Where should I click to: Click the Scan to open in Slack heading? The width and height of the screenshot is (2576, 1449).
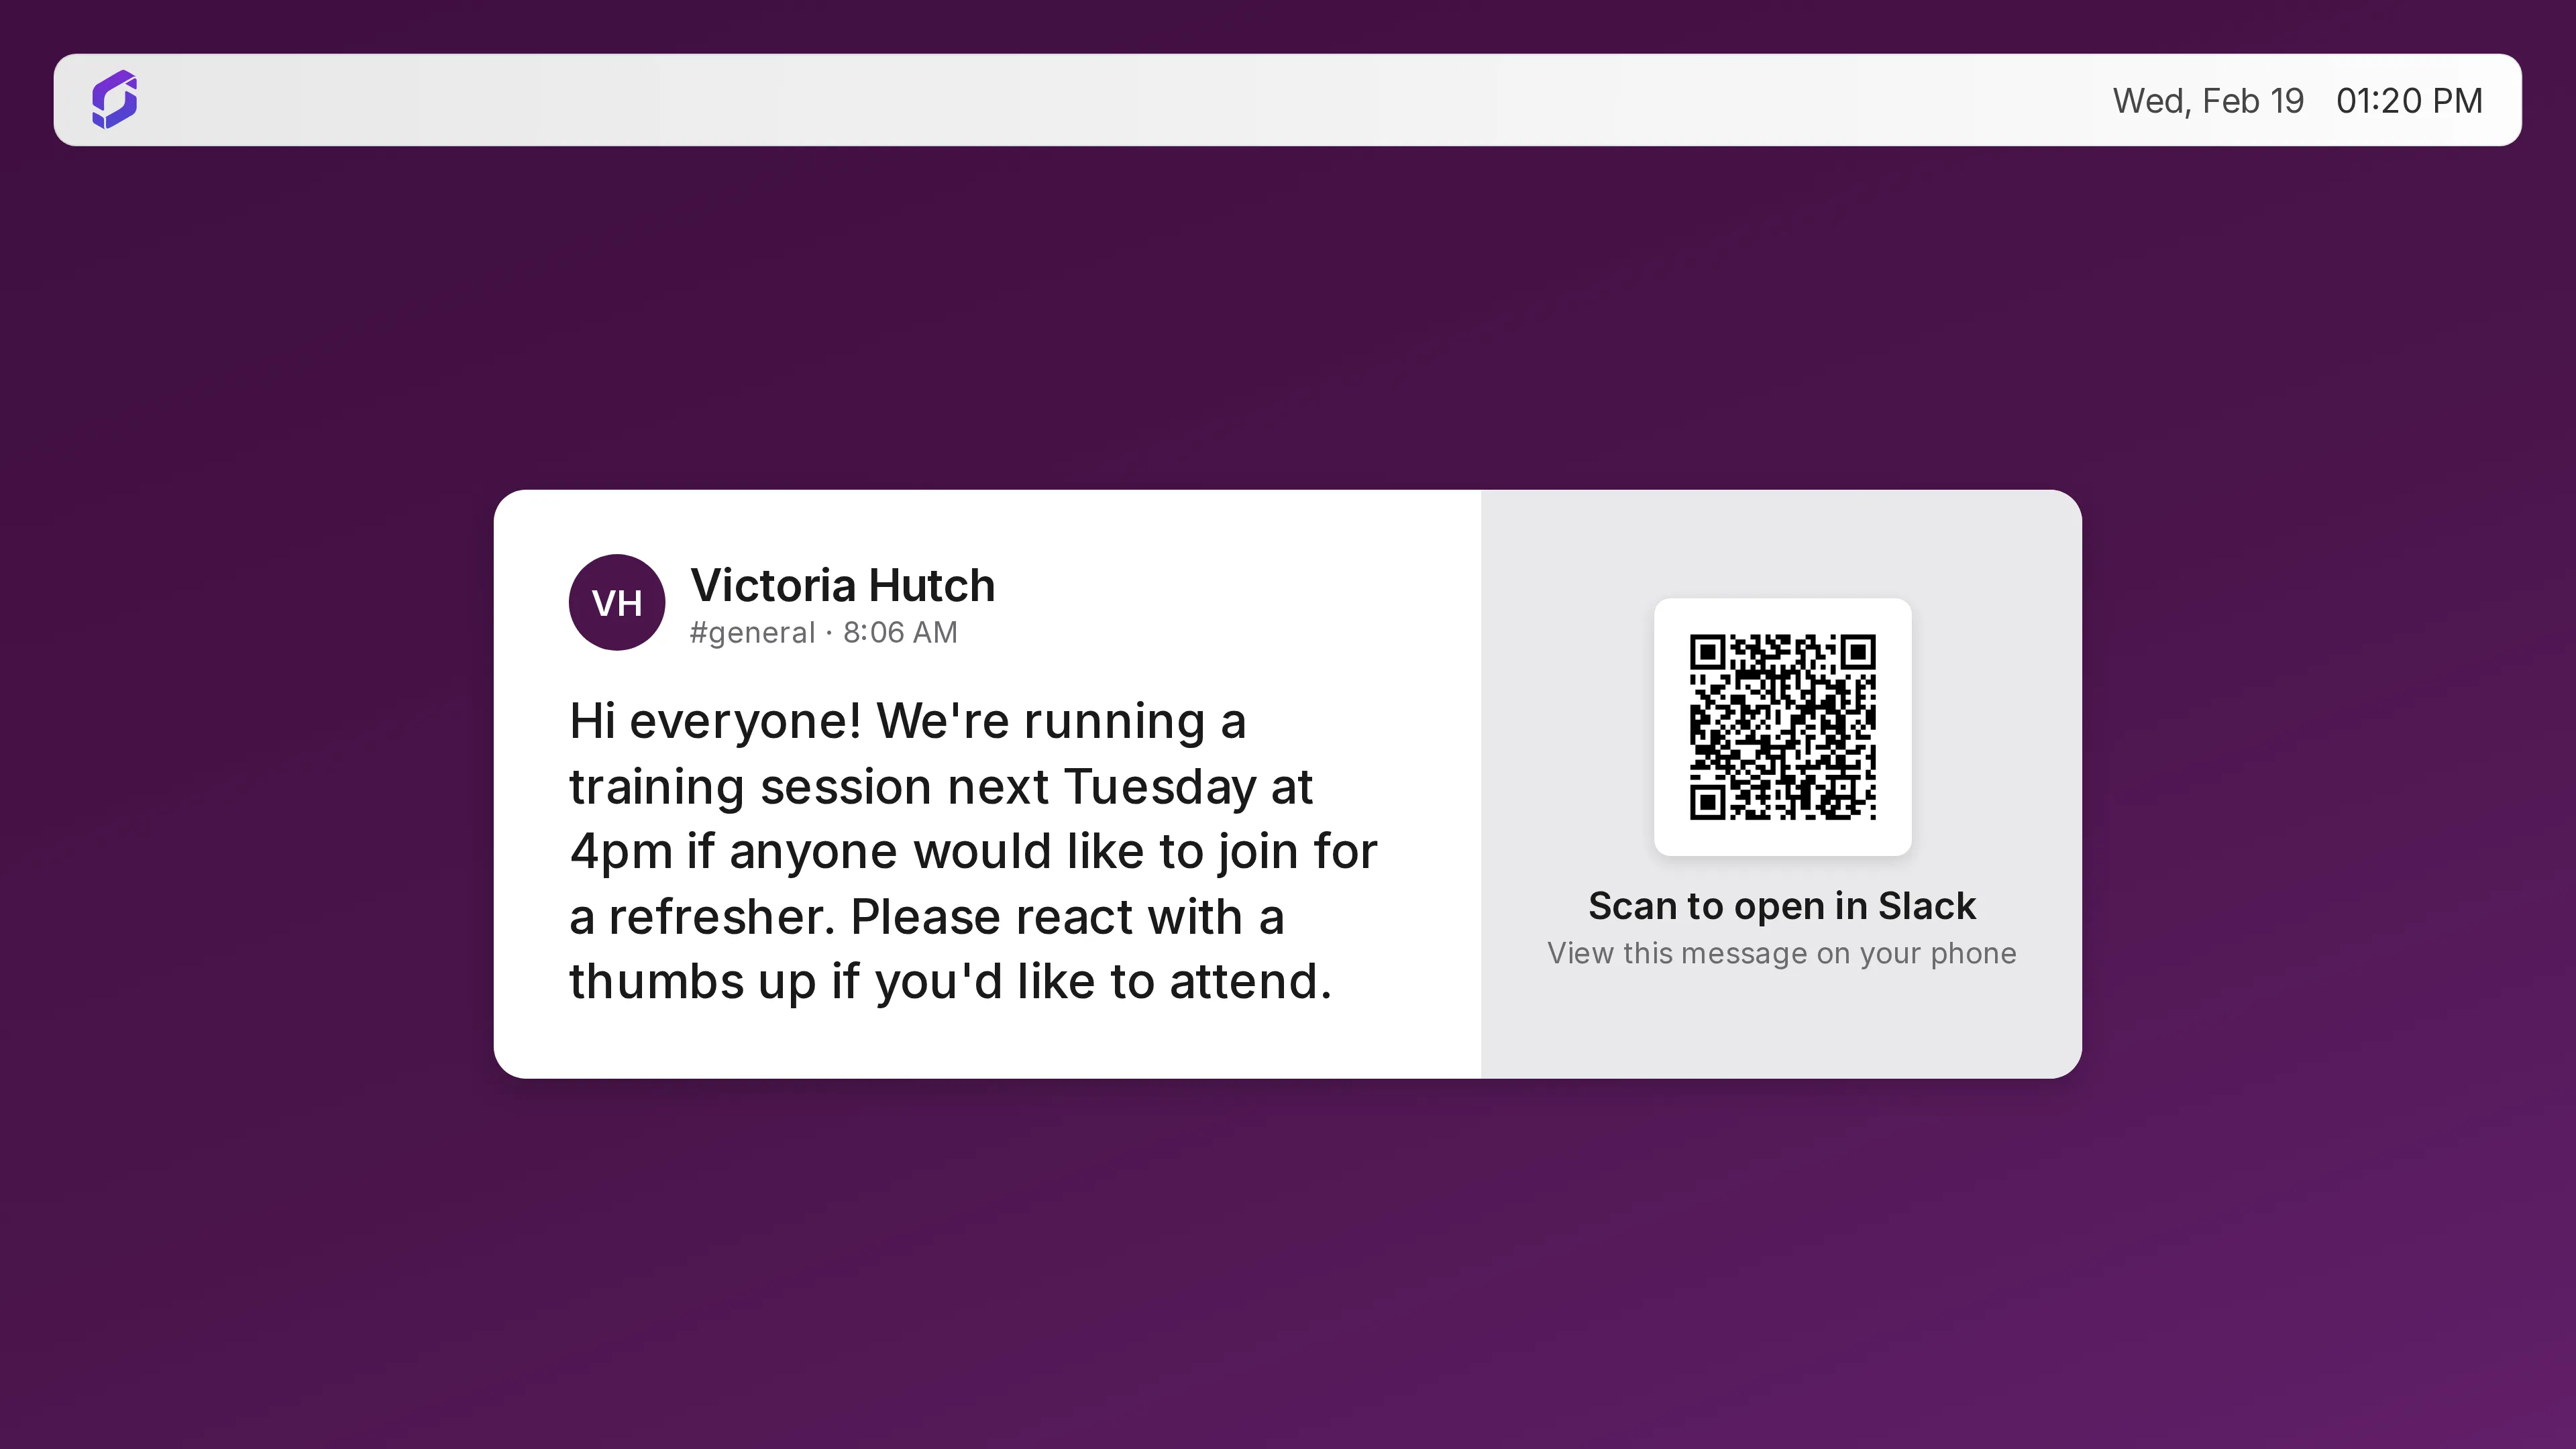(x=1782, y=906)
